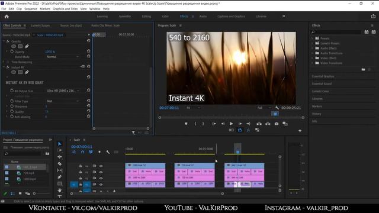This screenshot has width=379, height=213.
Task: Expand the Video Effects folder
Action: tap(312, 58)
